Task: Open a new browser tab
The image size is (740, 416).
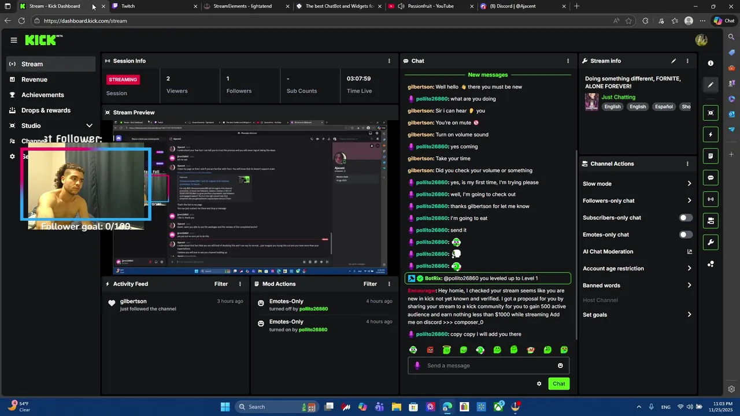Action: (x=576, y=6)
